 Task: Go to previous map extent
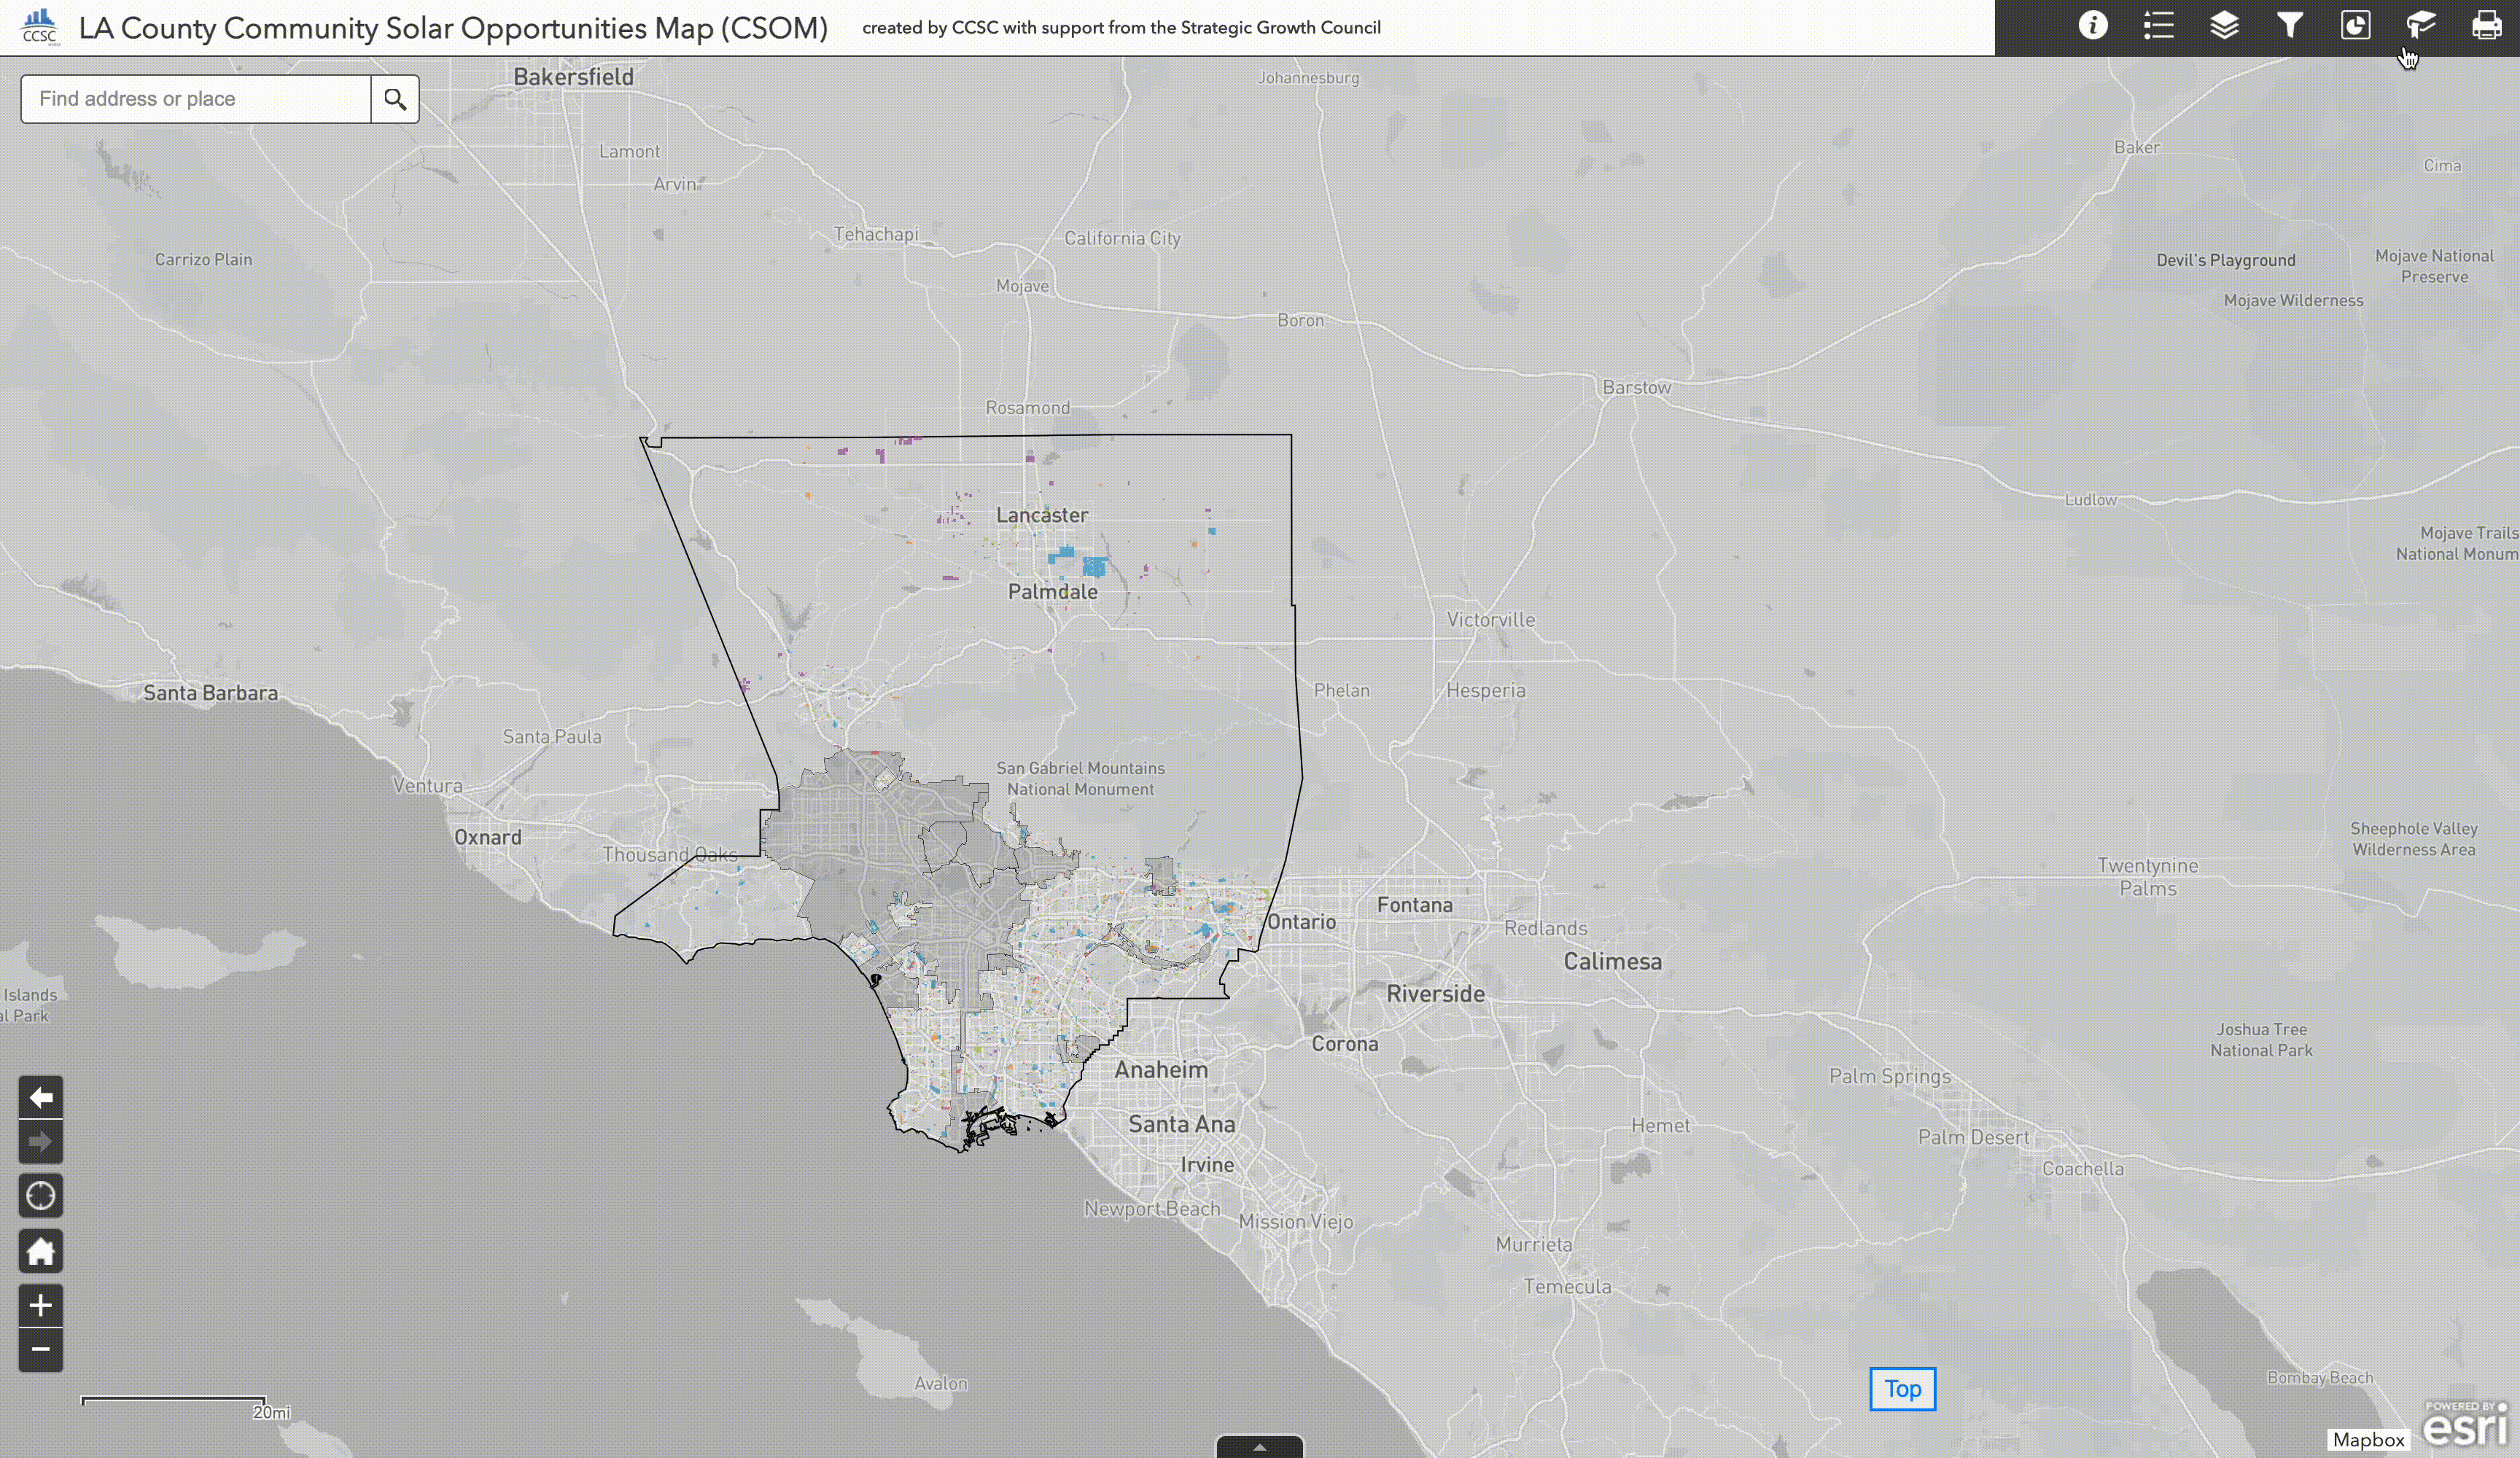point(41,1097)
